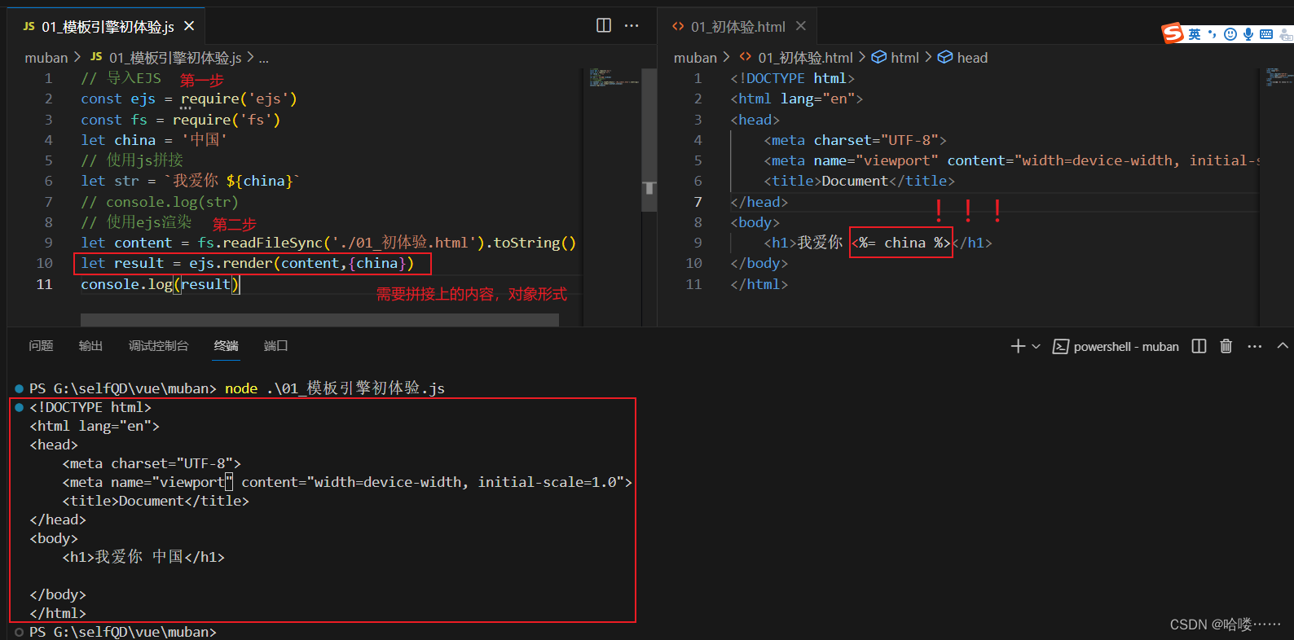This screenshot has height=640, width=1294.
Task: Click the template string on line 6
Action: click(x=232, y=181)
